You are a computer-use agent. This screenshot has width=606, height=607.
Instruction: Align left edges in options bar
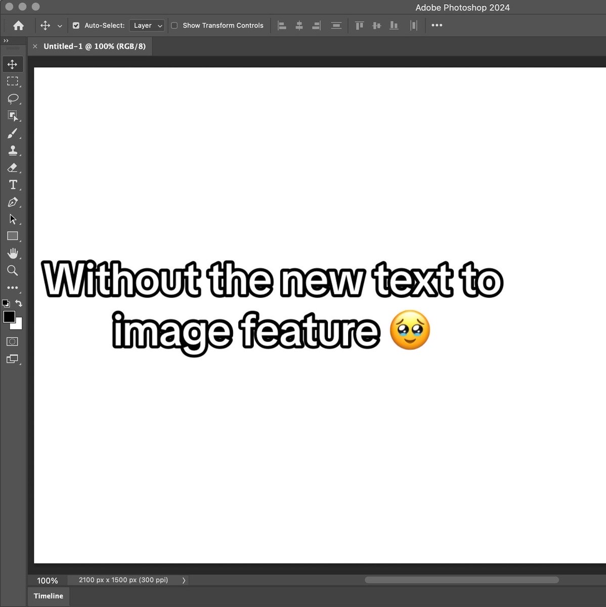coord(282,25)
